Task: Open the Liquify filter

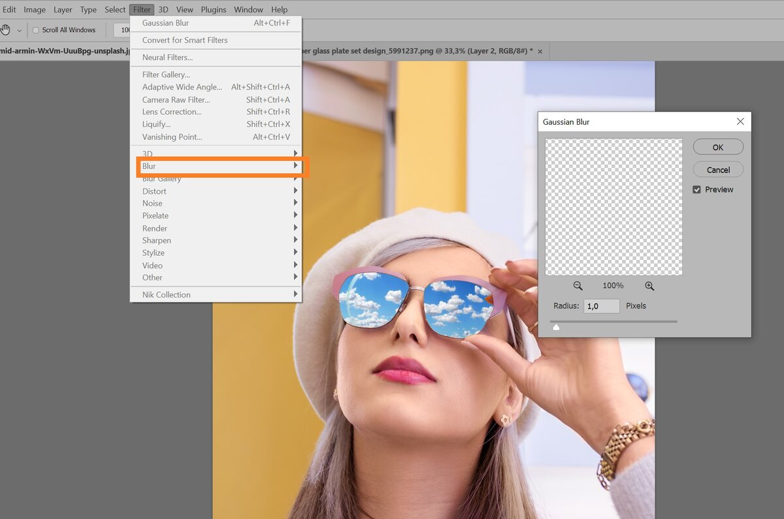Action: click(x=216, y=125)
